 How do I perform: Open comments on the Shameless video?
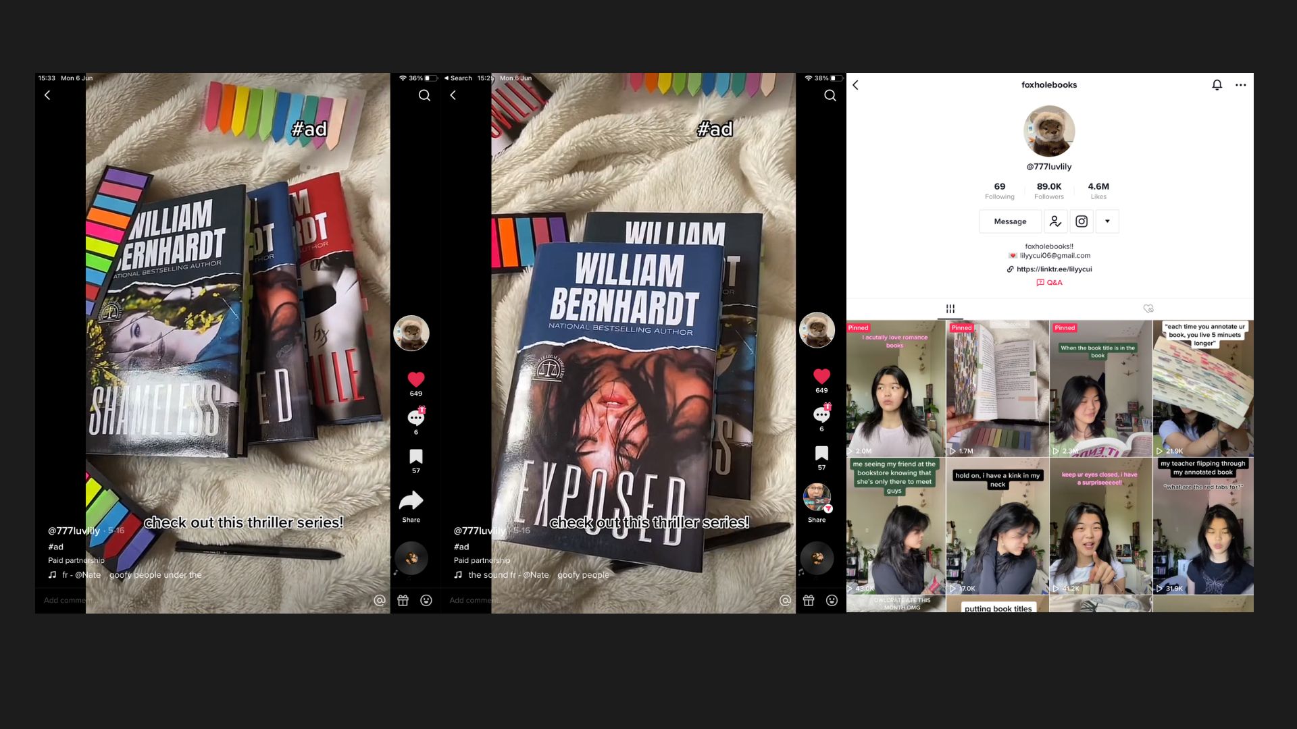416,417
